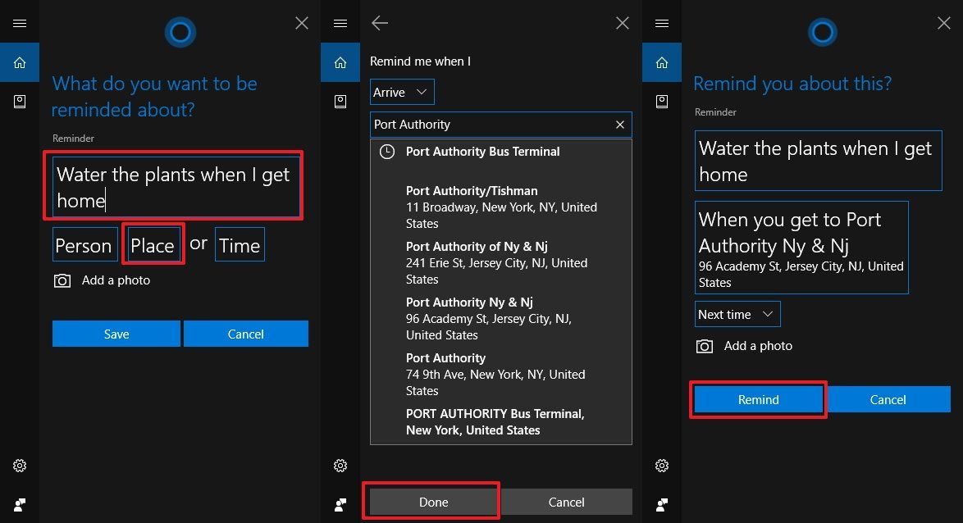Select the Place option for the reminder
963x523 pixels.
coord(153,243)
